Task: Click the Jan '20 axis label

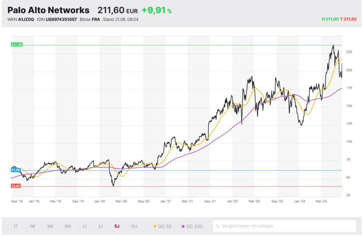Action: [99, 201]
